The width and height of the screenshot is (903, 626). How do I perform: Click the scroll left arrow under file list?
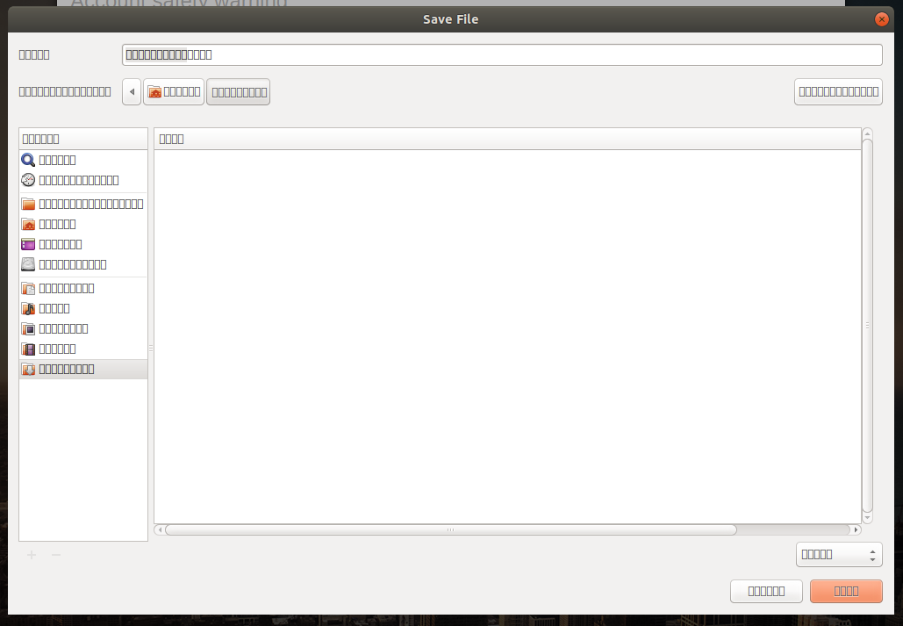coord(160,529)
